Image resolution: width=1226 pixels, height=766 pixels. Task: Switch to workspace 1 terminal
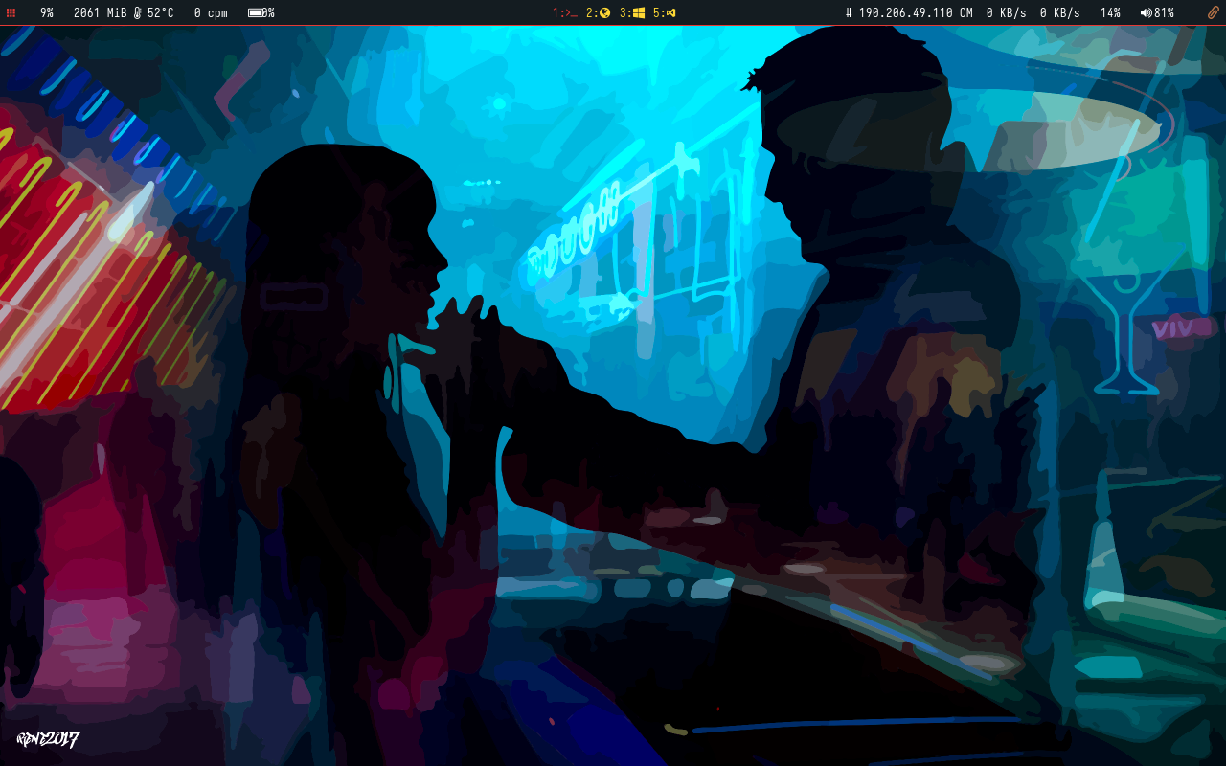coord(564,12)
